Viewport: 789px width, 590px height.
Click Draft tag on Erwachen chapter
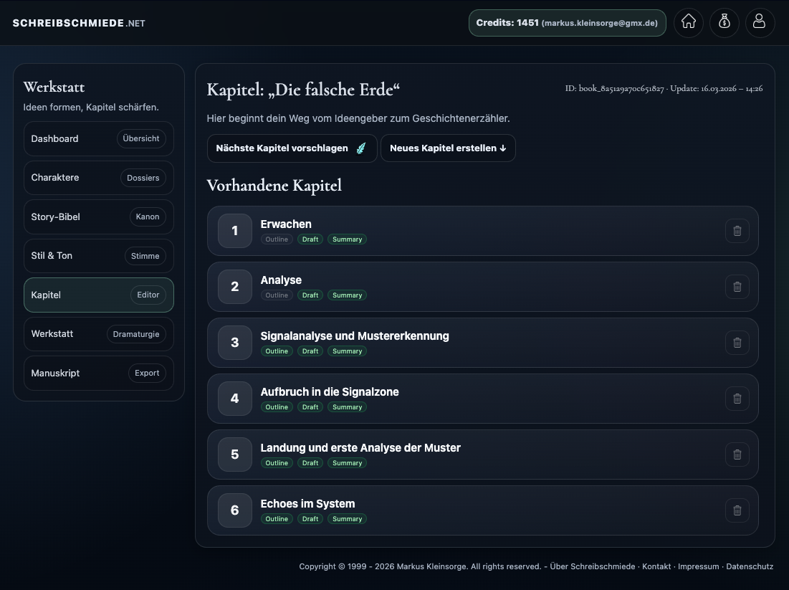click(310, 239)
